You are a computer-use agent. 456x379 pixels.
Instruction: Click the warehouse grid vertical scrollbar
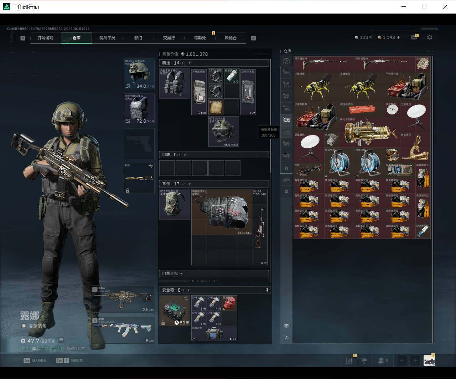432,200
